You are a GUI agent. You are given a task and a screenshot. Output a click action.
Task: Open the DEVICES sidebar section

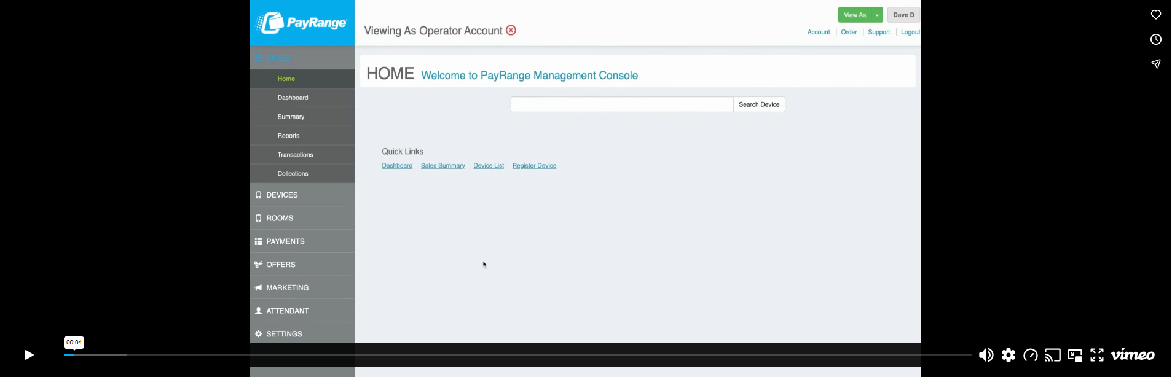pyautogui.click(x=302, y=195)
